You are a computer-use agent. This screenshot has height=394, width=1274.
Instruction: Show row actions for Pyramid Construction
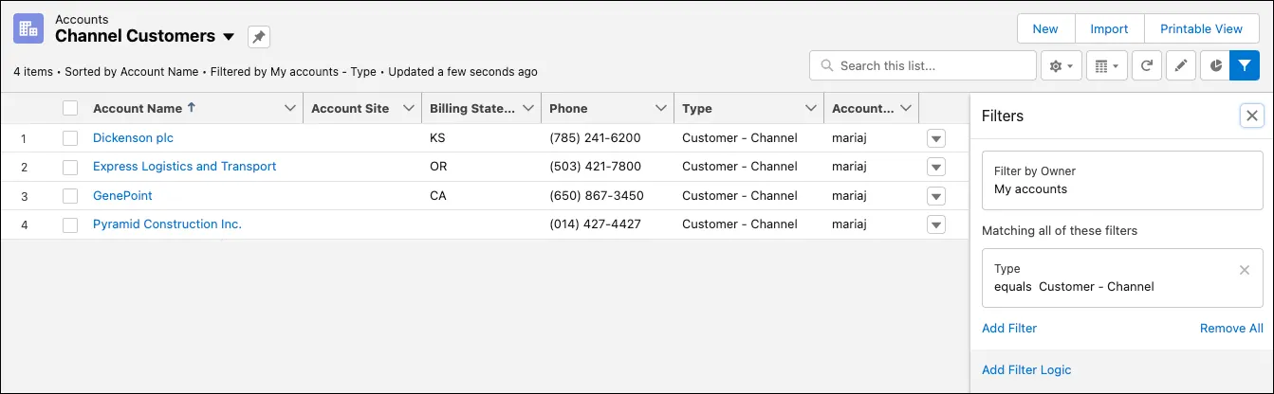point(936,225)
